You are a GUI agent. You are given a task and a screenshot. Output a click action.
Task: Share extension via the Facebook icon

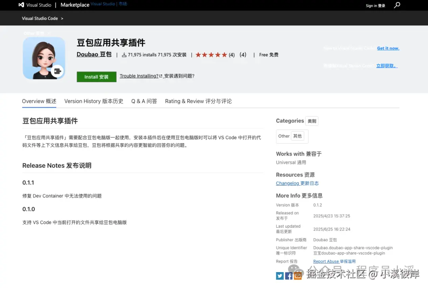(289, 276)
